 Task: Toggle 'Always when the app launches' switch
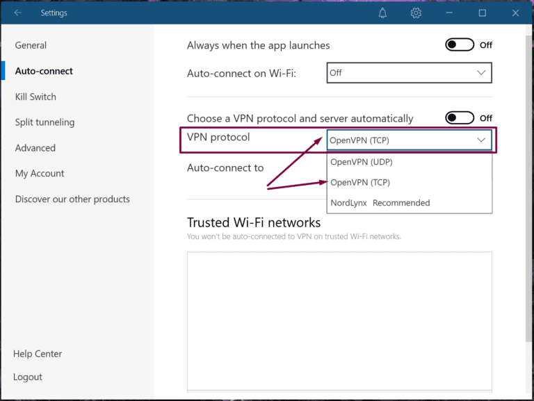point(460,45)
